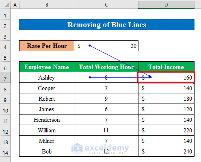Select William's income cell 220

tap(166, 130)
